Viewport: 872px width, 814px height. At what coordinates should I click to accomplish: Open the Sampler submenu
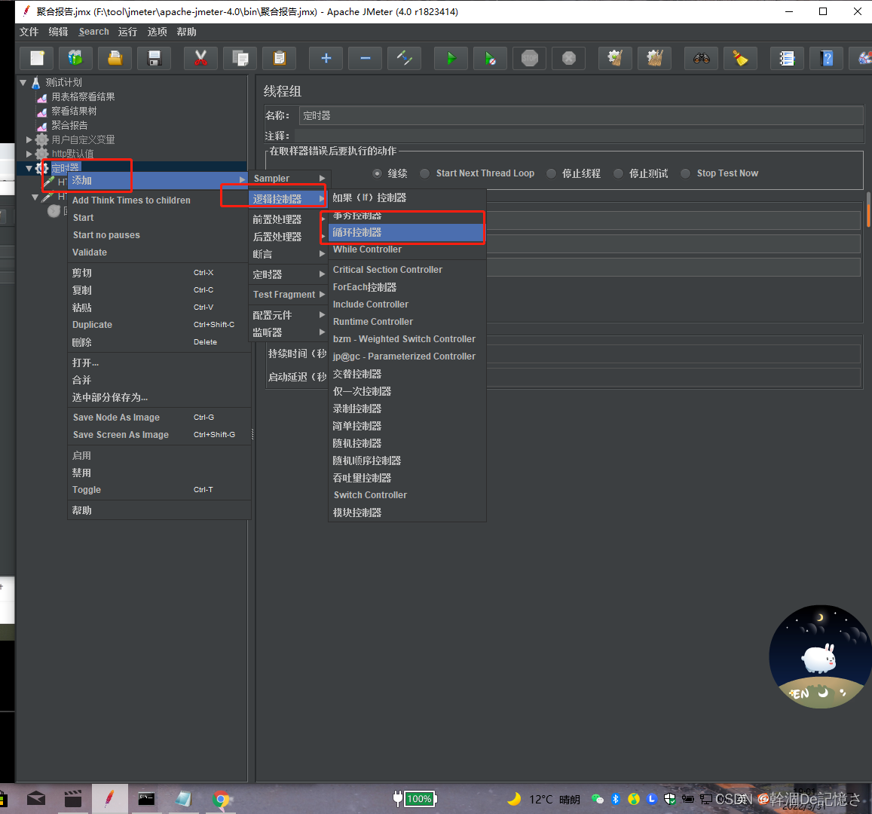tap(289, 179)
